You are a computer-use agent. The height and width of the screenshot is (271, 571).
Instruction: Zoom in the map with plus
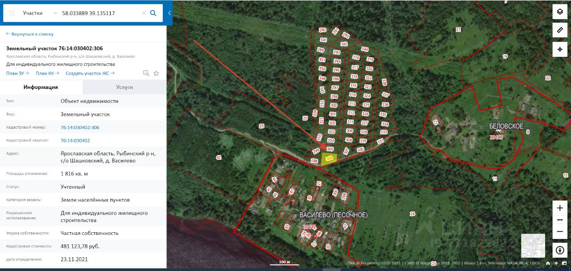(560, 208)
